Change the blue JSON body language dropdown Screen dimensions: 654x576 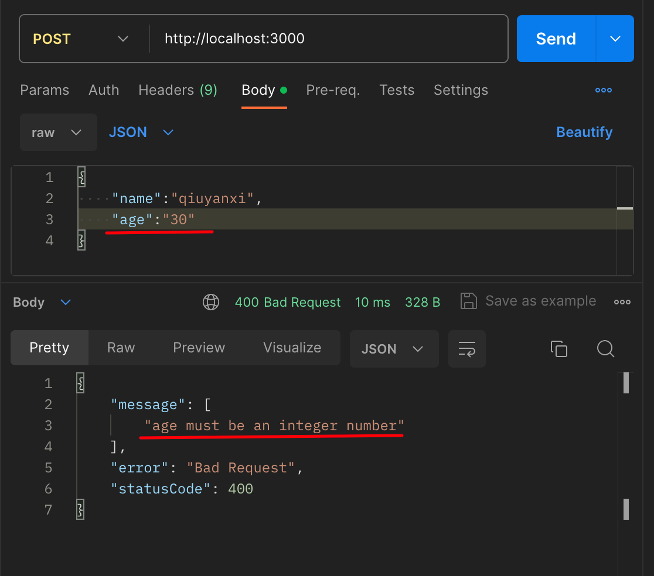[x=141, y=132]
